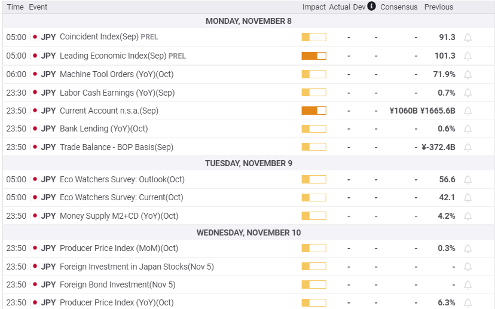Click Japan flag icon on Bank Lending row
Image resolution: width=495 pixels, height=309 pixels.
pos(35,129)
